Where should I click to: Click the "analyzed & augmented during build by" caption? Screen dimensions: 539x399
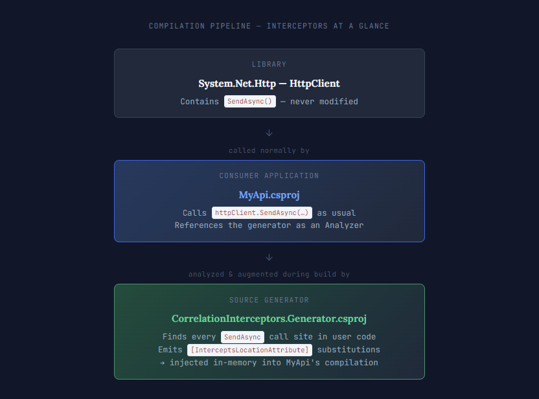[269, 275]
